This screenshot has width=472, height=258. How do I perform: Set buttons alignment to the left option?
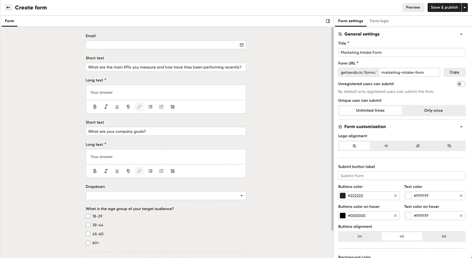coord(360,236)
